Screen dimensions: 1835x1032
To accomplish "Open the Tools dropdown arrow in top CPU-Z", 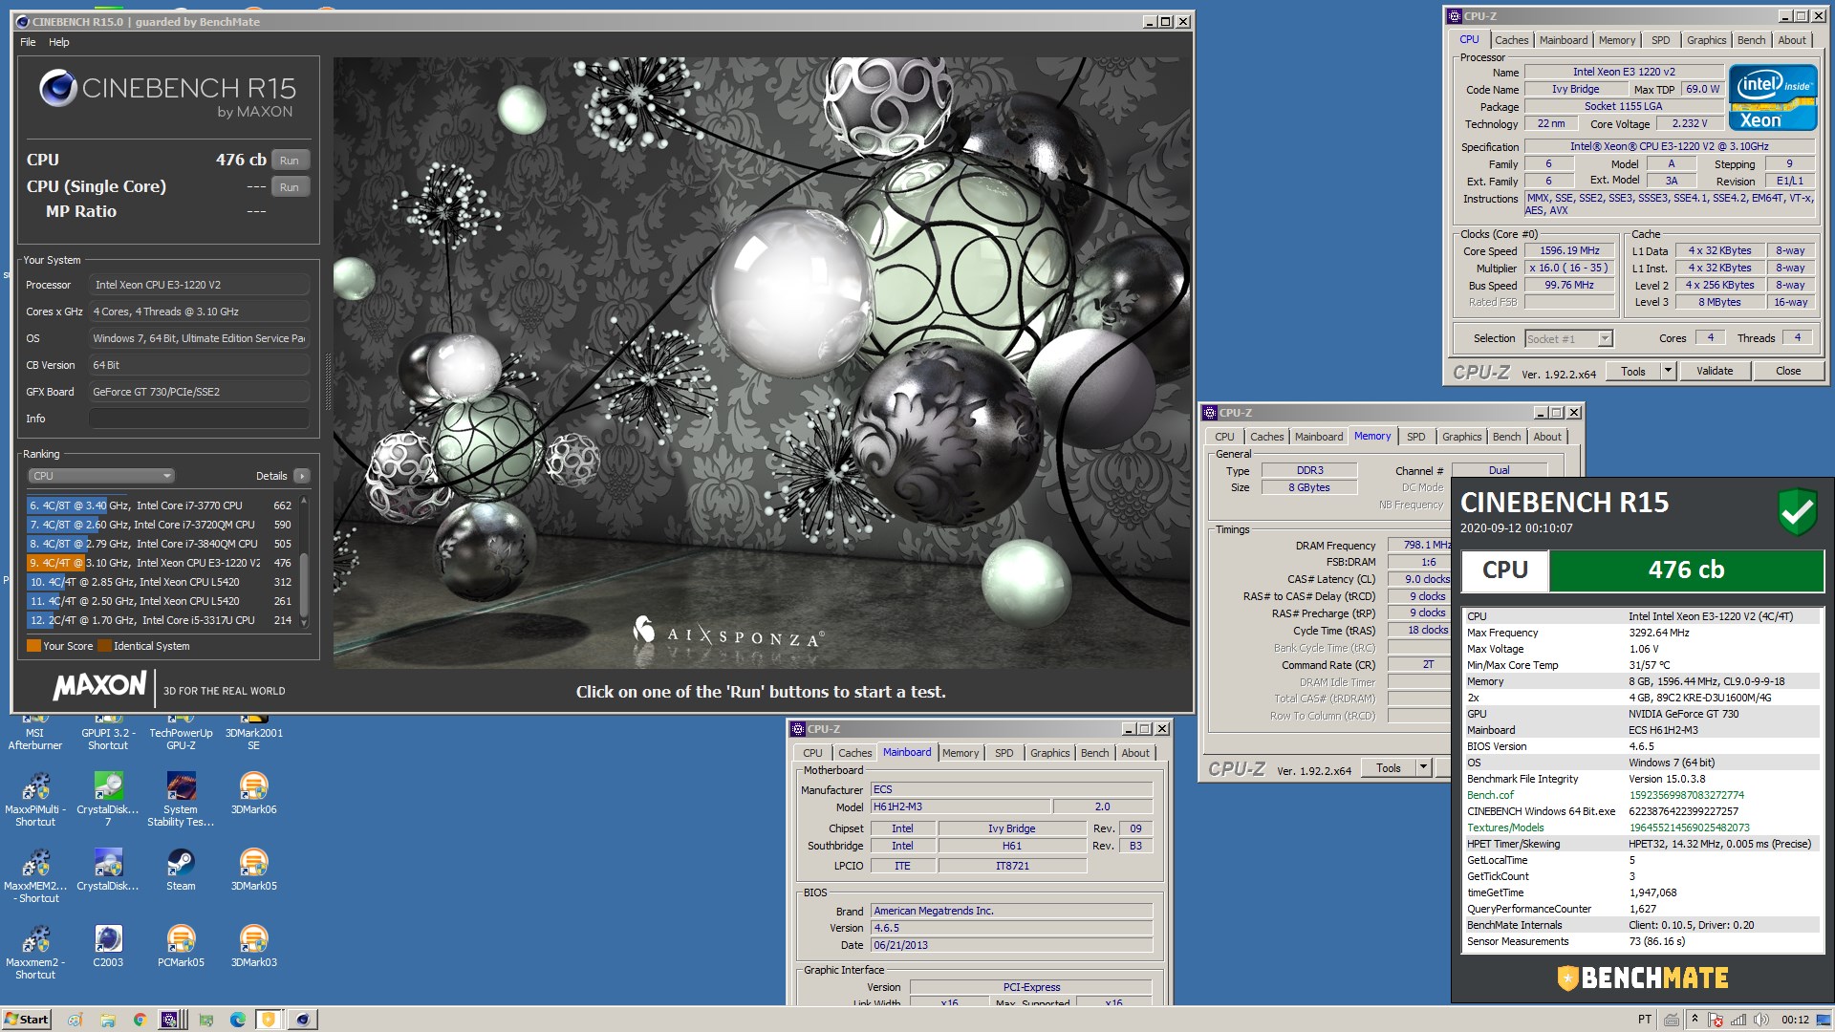I will click(x=1669, y=371).
